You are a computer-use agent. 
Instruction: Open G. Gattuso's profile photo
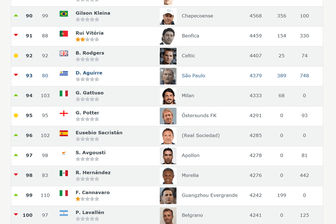click(168, 96)
